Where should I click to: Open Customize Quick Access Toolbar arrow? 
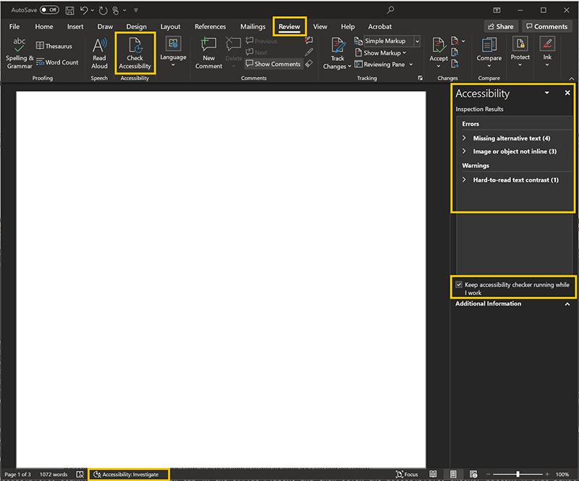(136, 10)
